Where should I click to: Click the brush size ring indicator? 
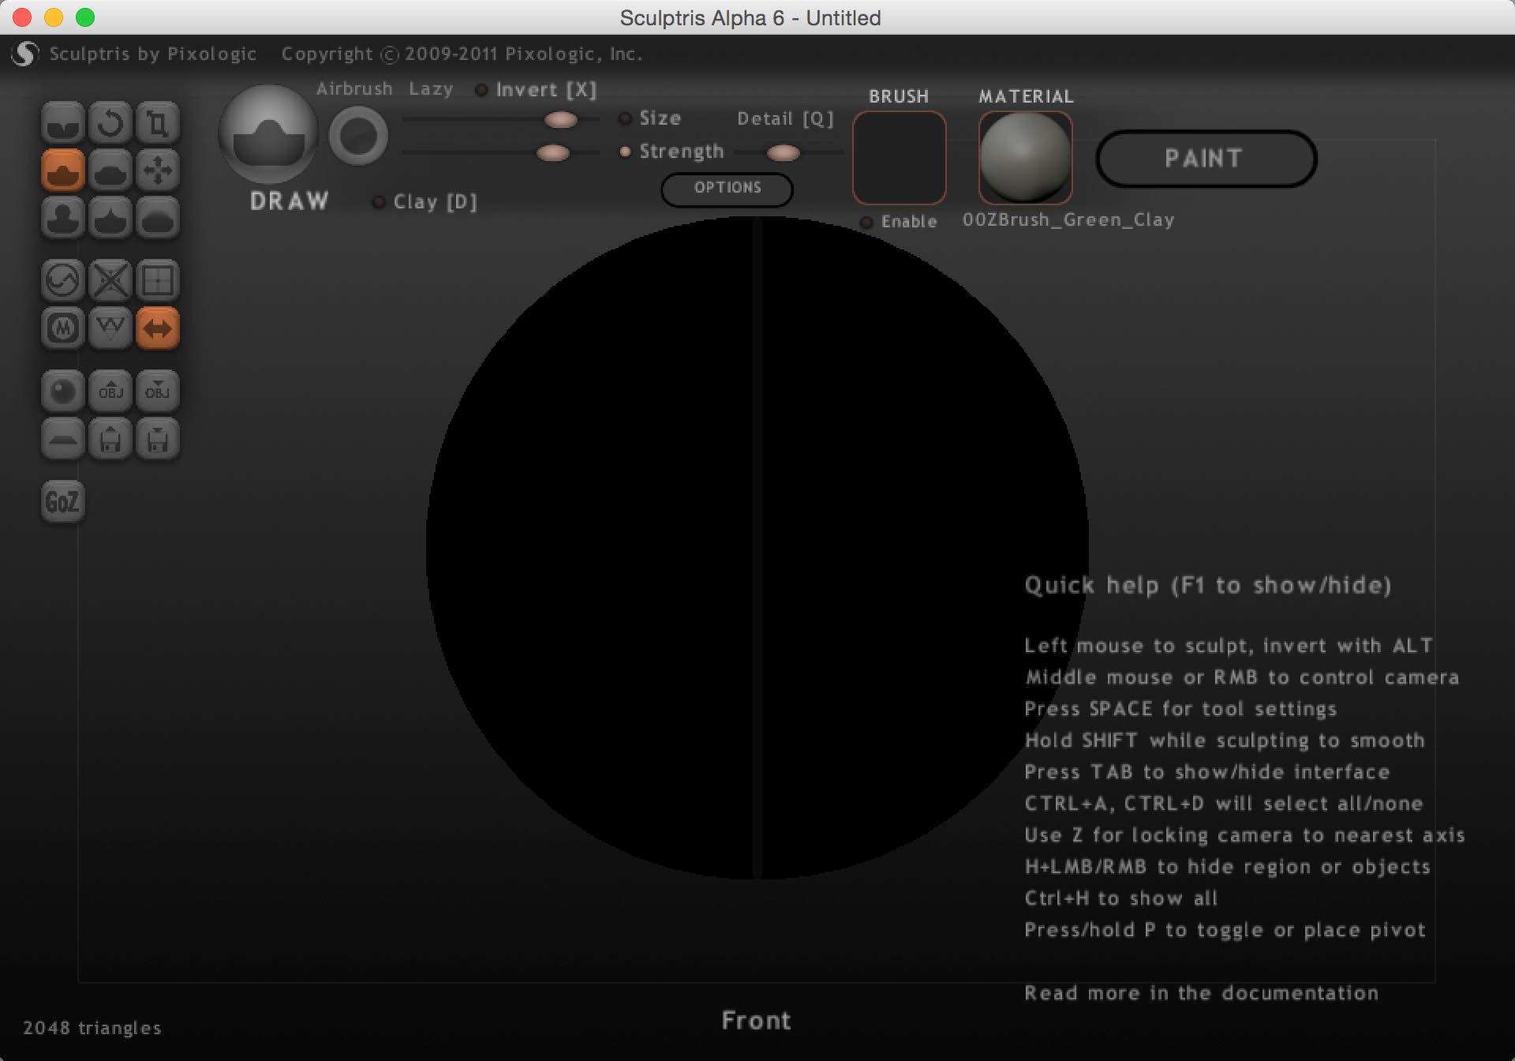358,137
